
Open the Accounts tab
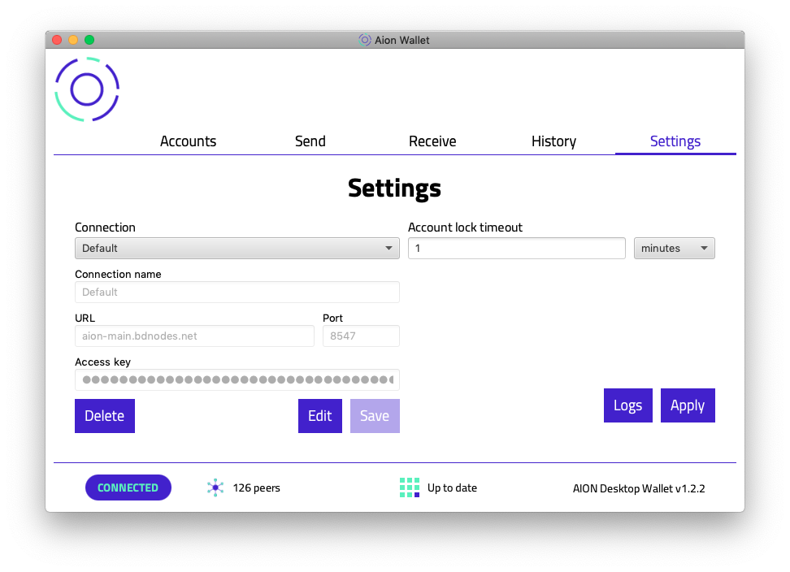point(188,141)
